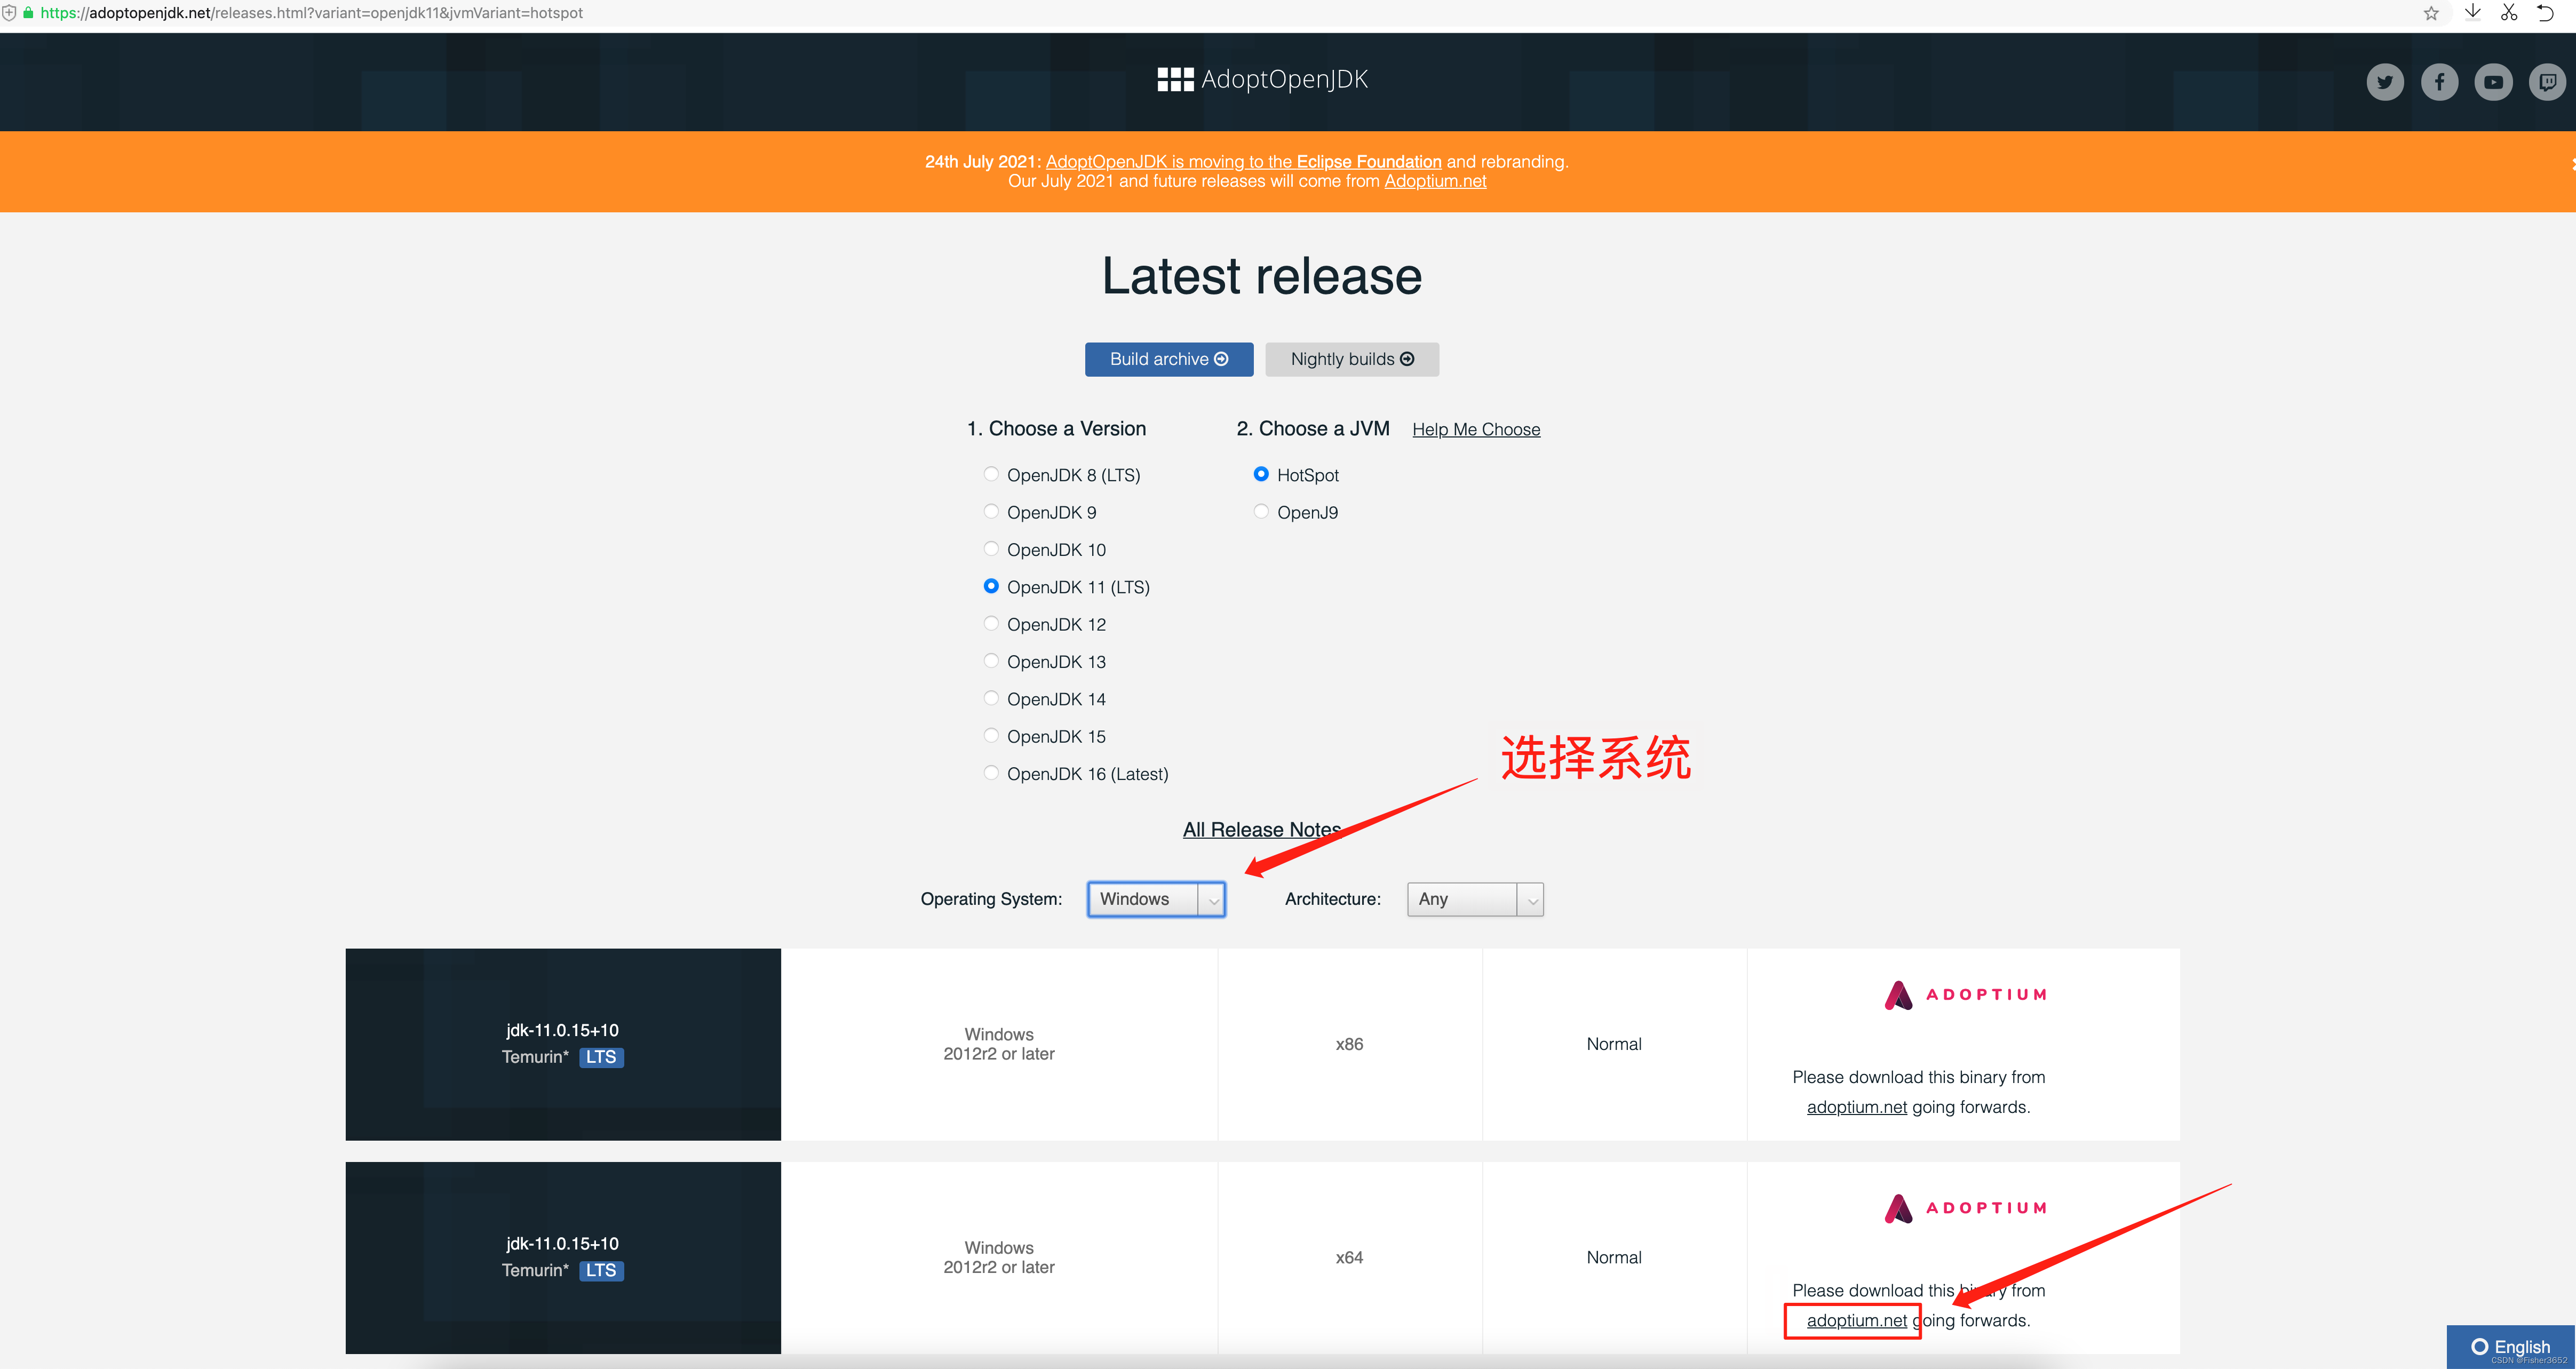Click the AdoptOpenJDK header logo
2576x1369 pixels.
click(1262, 79)
